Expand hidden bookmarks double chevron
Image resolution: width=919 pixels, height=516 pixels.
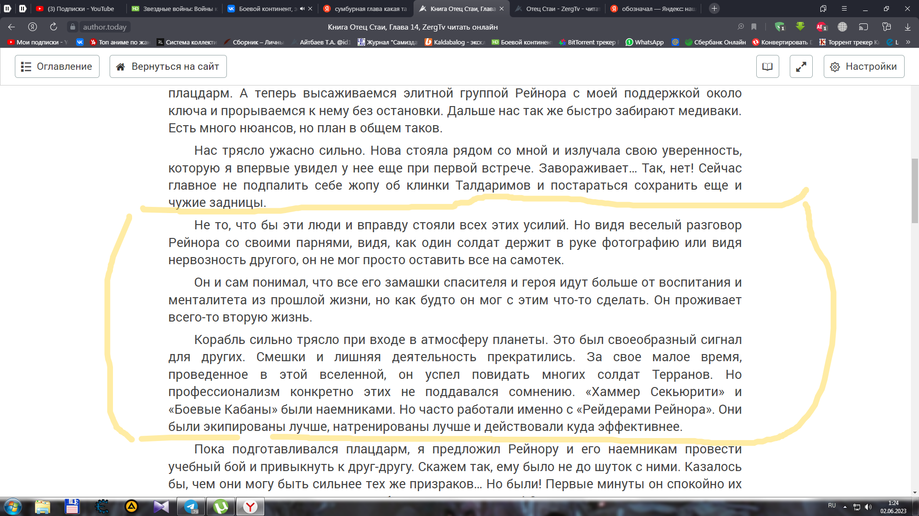[908, 42]
